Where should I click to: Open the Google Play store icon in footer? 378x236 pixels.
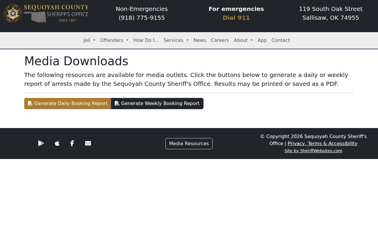pyautogui.click(x=41, y=143)
